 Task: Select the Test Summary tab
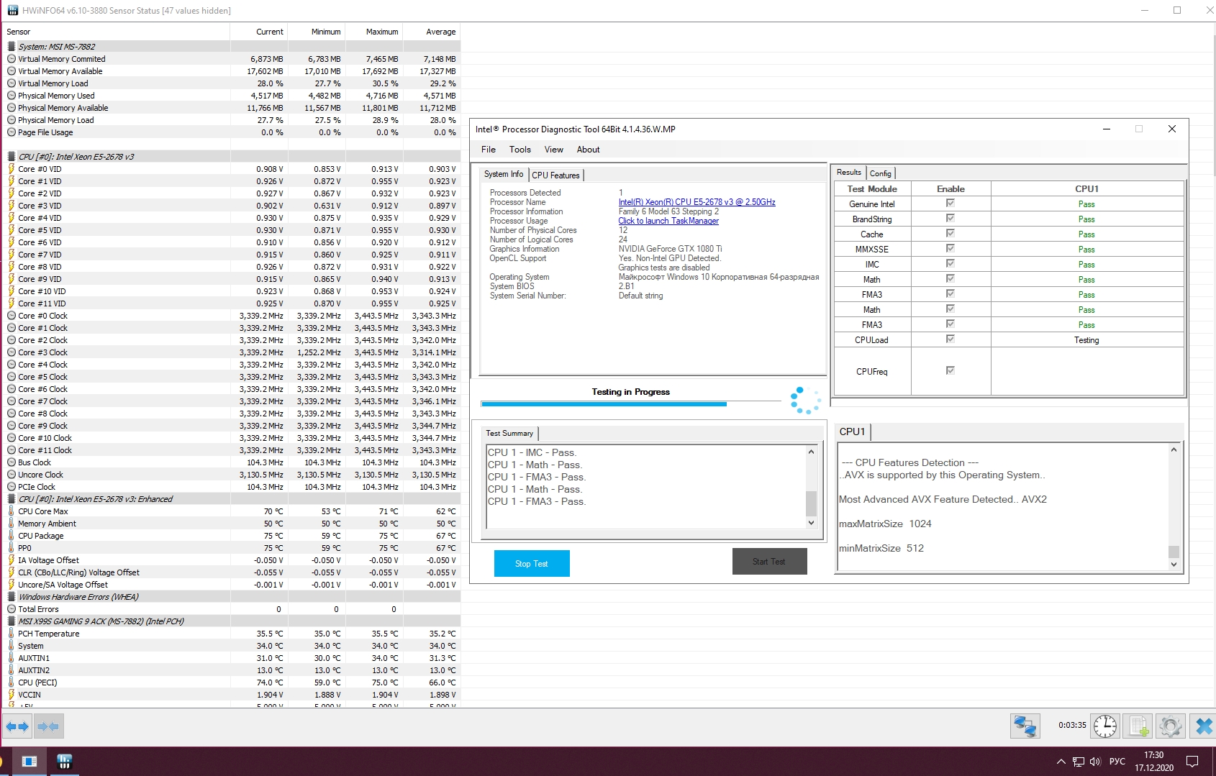pyautogui.click(x=509, y=433)
